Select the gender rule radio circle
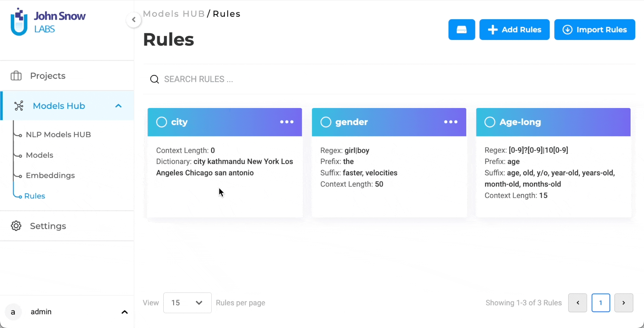 pyautogui.click(x=326, y=122)
